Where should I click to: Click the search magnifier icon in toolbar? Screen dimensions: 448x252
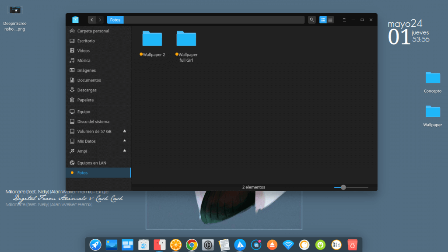(x=311, y=20)
